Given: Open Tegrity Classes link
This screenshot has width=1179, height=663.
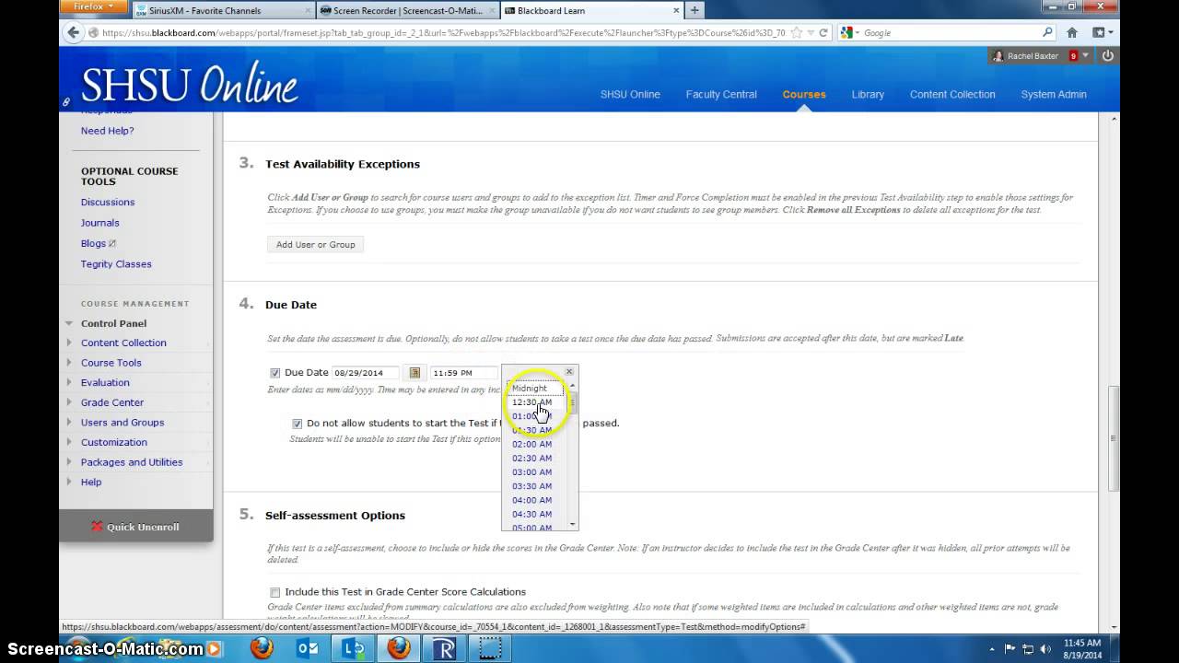Looking at the screenshot, I should 116,264.
